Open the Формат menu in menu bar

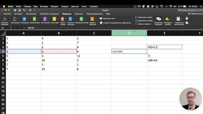pyautogui.click(x=54, y=6)
